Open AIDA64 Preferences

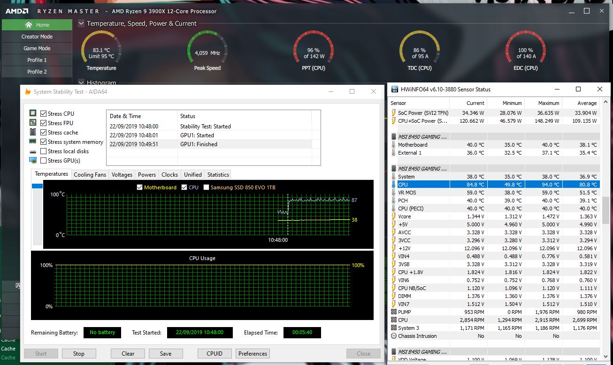253,354
